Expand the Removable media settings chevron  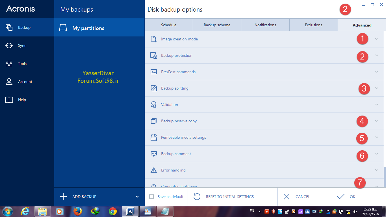click(x=377, y=137)
